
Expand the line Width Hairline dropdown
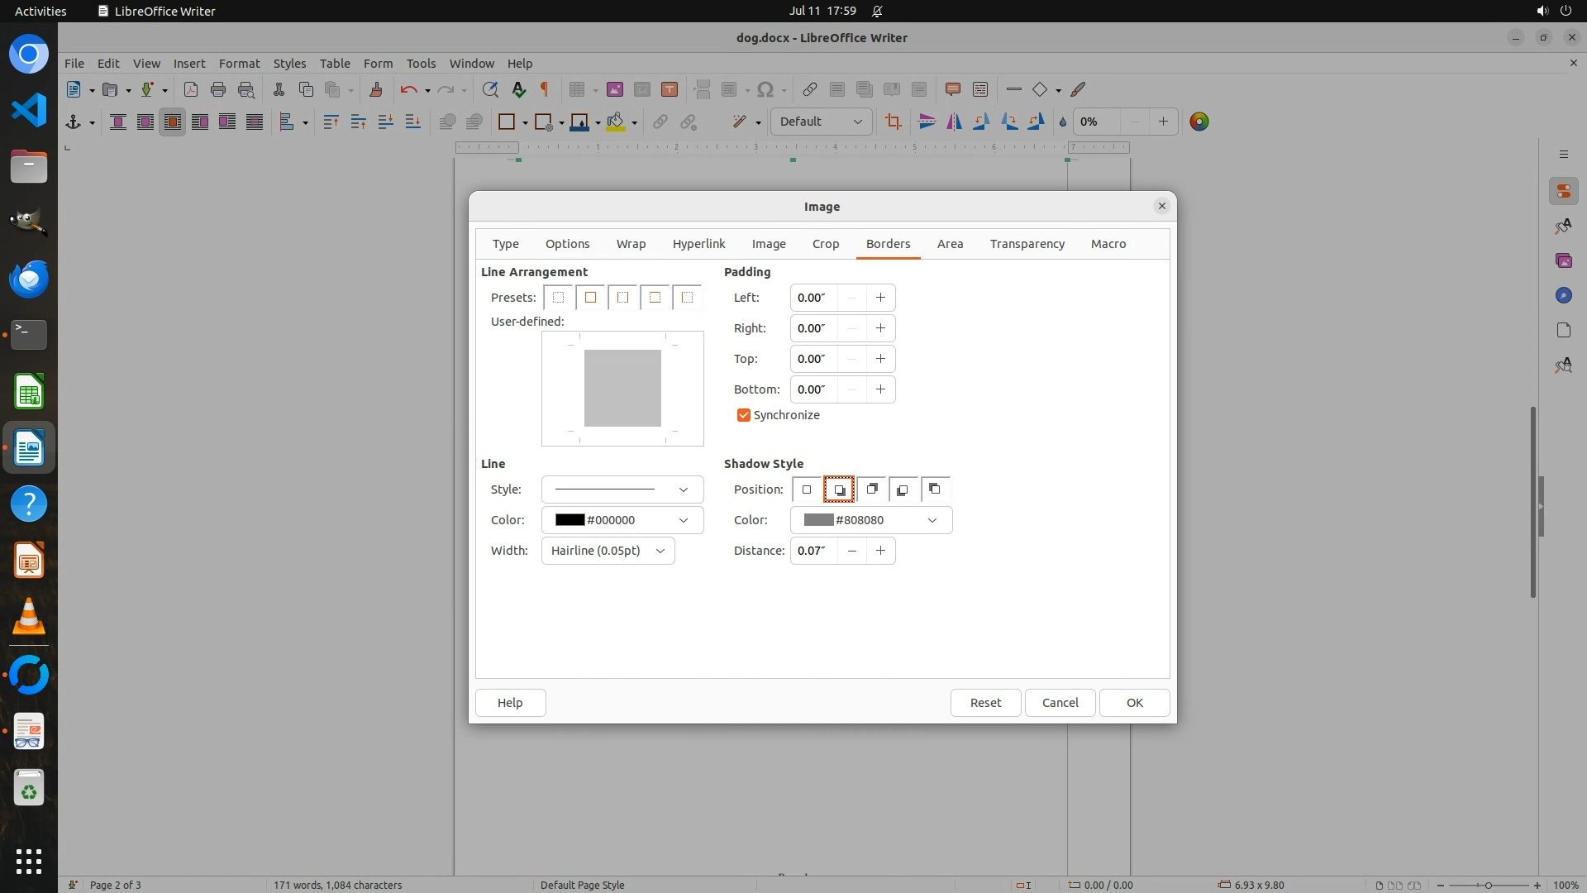click(x=608, y=551)
